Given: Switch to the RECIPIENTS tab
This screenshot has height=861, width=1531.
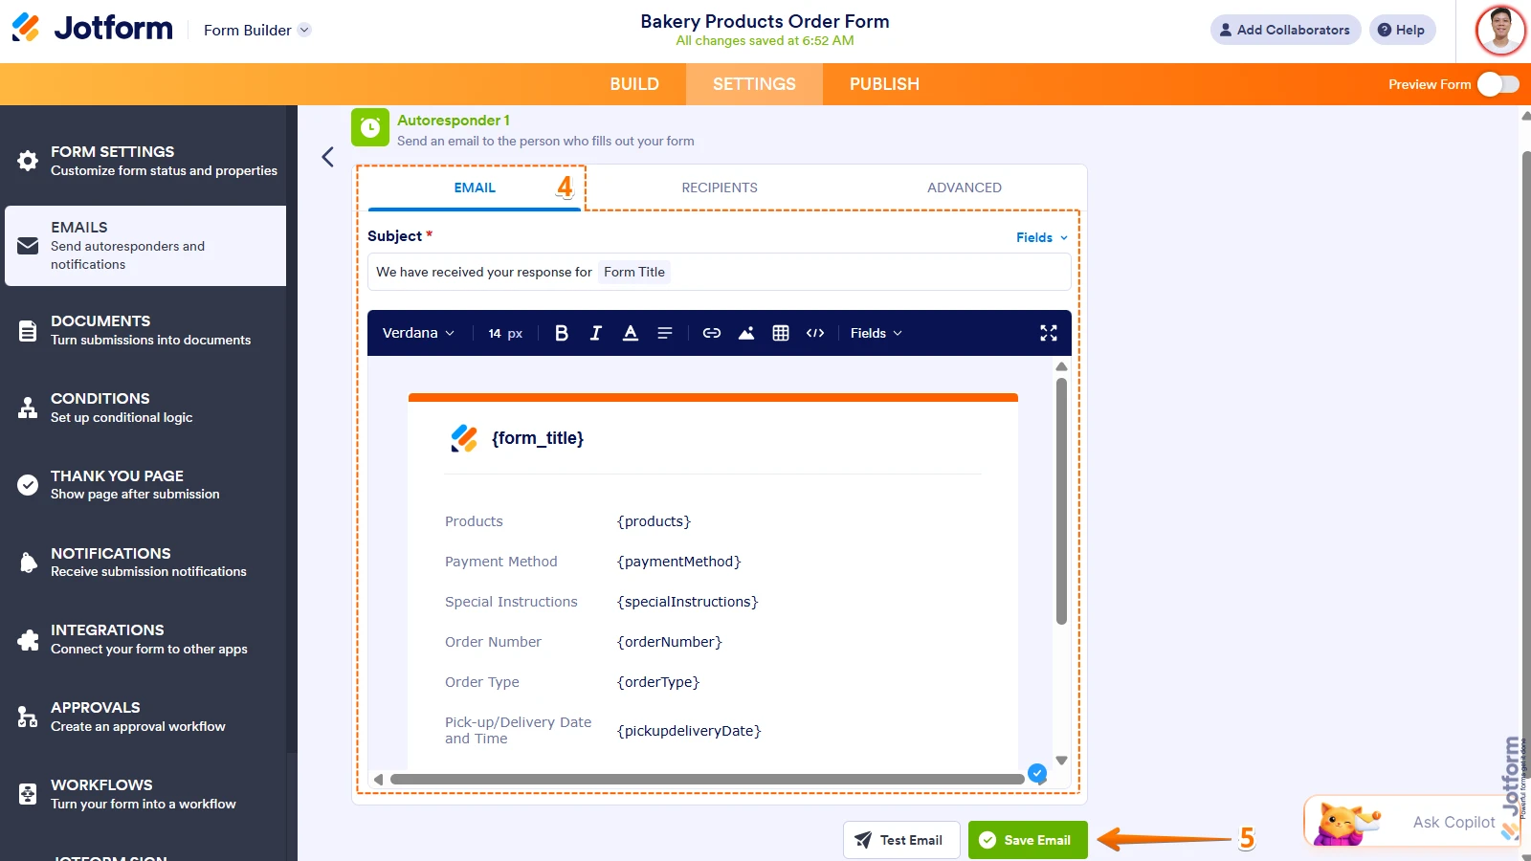Looking at the screenshot, I should tap(720, 188).
